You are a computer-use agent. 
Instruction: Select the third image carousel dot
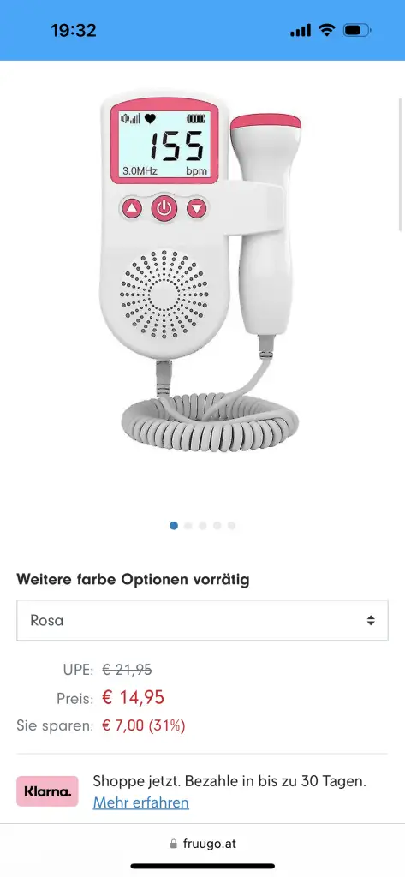[x=202, y=526]
